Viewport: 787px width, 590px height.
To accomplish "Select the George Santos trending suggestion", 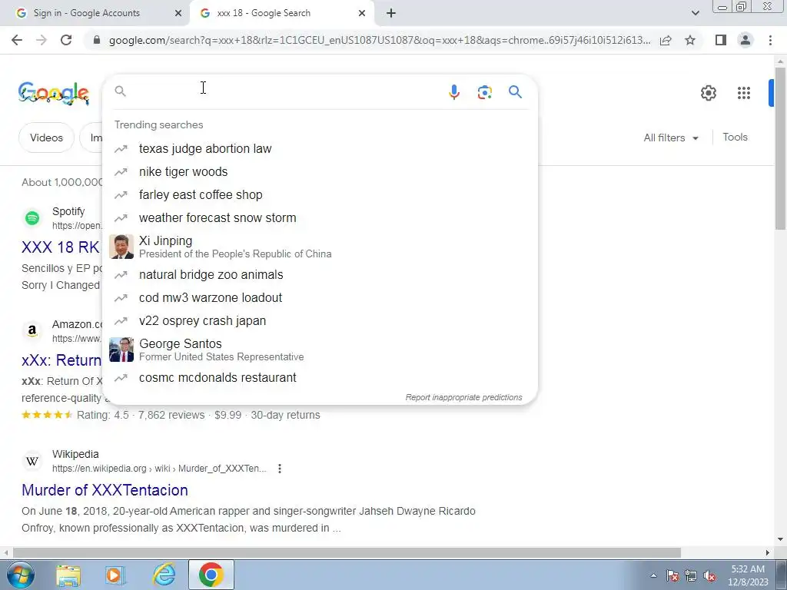I will [320, 350].
